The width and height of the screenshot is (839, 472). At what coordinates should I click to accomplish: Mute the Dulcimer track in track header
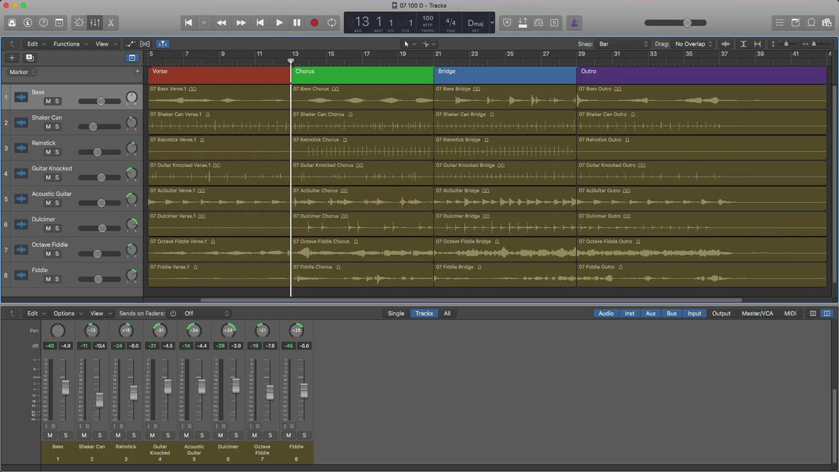click(x=48, y=229)
